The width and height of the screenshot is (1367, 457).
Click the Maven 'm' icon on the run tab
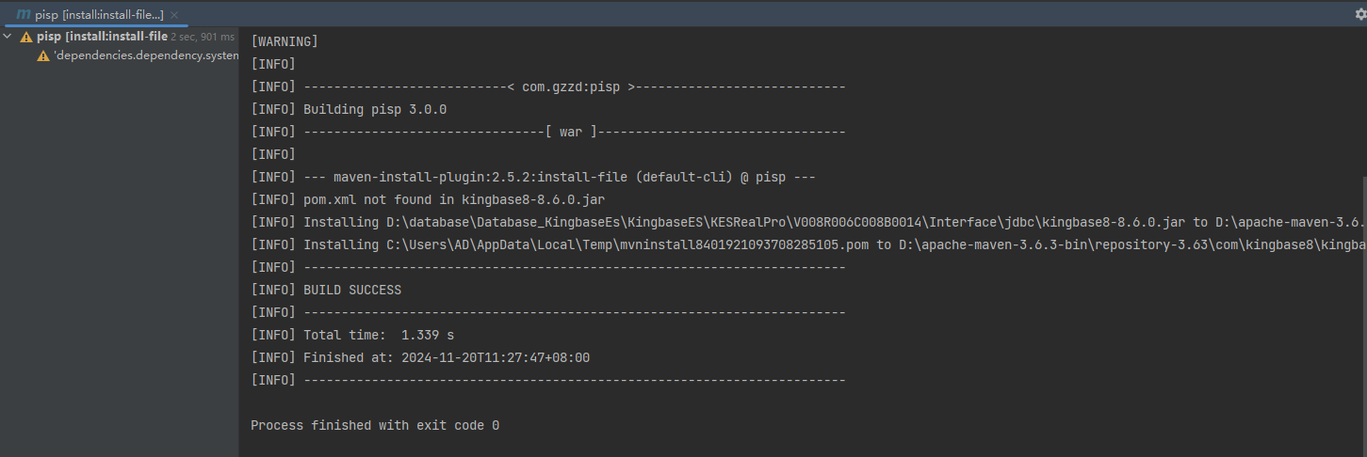tap(23, 15)
